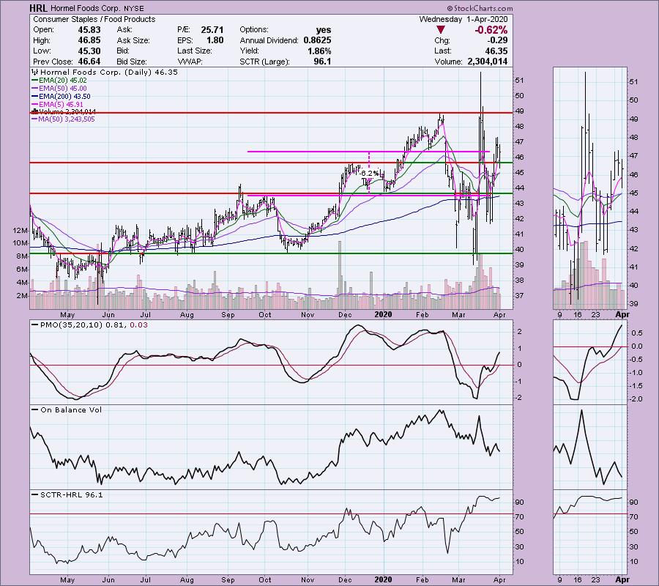The height and width of the screenshot is (586, 659).
Task: Click the percent change -0.62%
Action: 491,30
